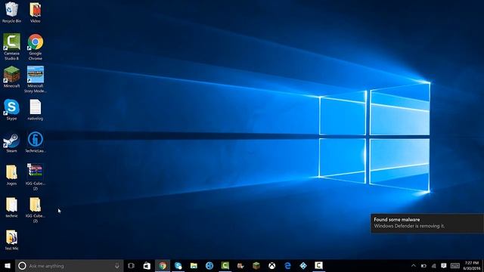Select the nativelog text file on desktop

click(36, 110)
